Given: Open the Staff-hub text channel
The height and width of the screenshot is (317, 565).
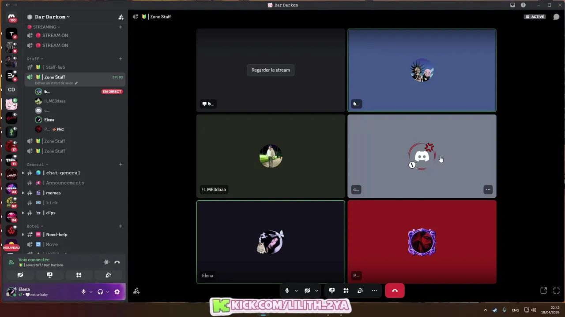Looking at the screenshot, I should click(x=75, y=67).
